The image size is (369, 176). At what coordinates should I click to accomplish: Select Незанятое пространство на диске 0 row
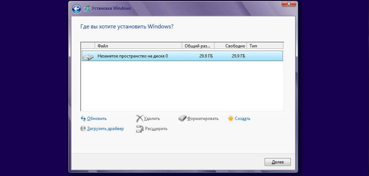[182, 56]
